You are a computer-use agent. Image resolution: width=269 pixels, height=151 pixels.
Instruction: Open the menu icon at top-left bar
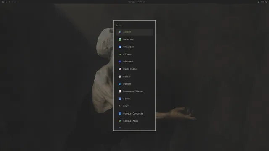[x=3, y=2]
